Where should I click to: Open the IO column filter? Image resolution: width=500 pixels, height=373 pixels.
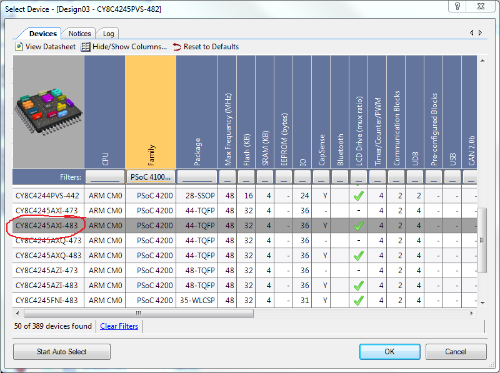coord(302,177)
